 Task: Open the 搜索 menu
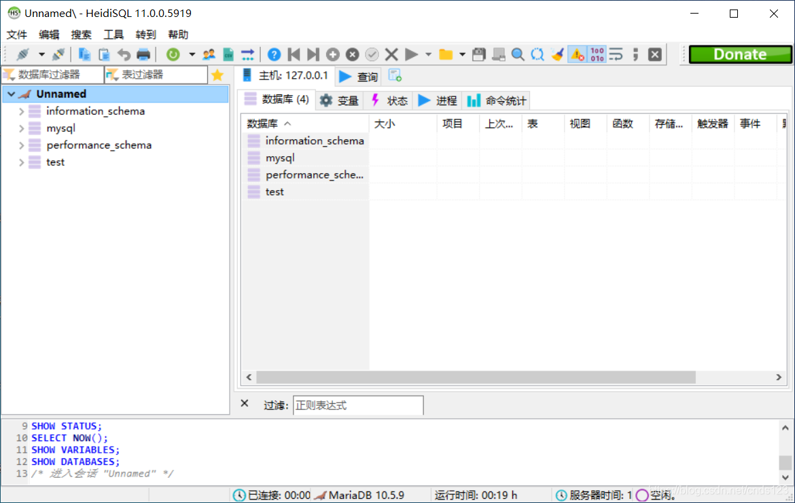point(81,35)
